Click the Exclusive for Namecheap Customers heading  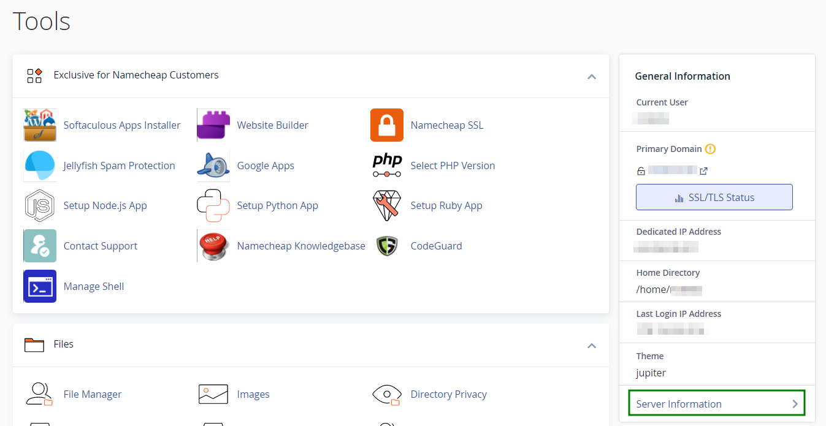coord(136,75)
